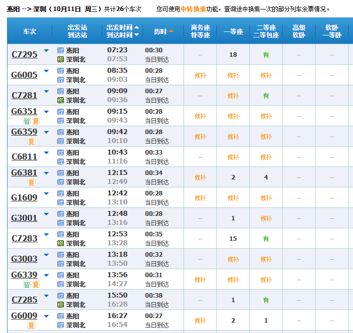Sort by 出发时间 ascending arrow
353x333 pixels.
coord(137,27)
